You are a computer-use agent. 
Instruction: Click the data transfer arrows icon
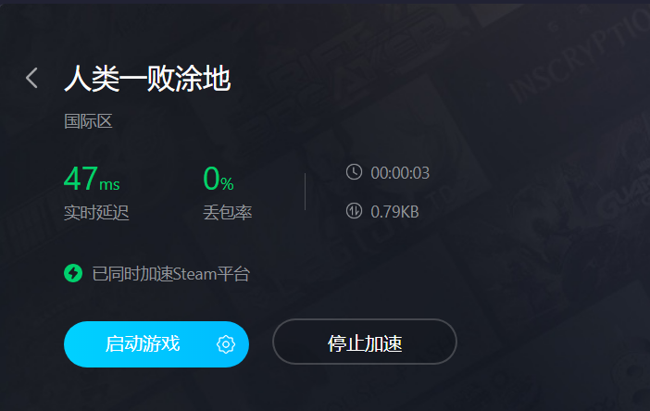pyautogui.click(x=354, y=211)
